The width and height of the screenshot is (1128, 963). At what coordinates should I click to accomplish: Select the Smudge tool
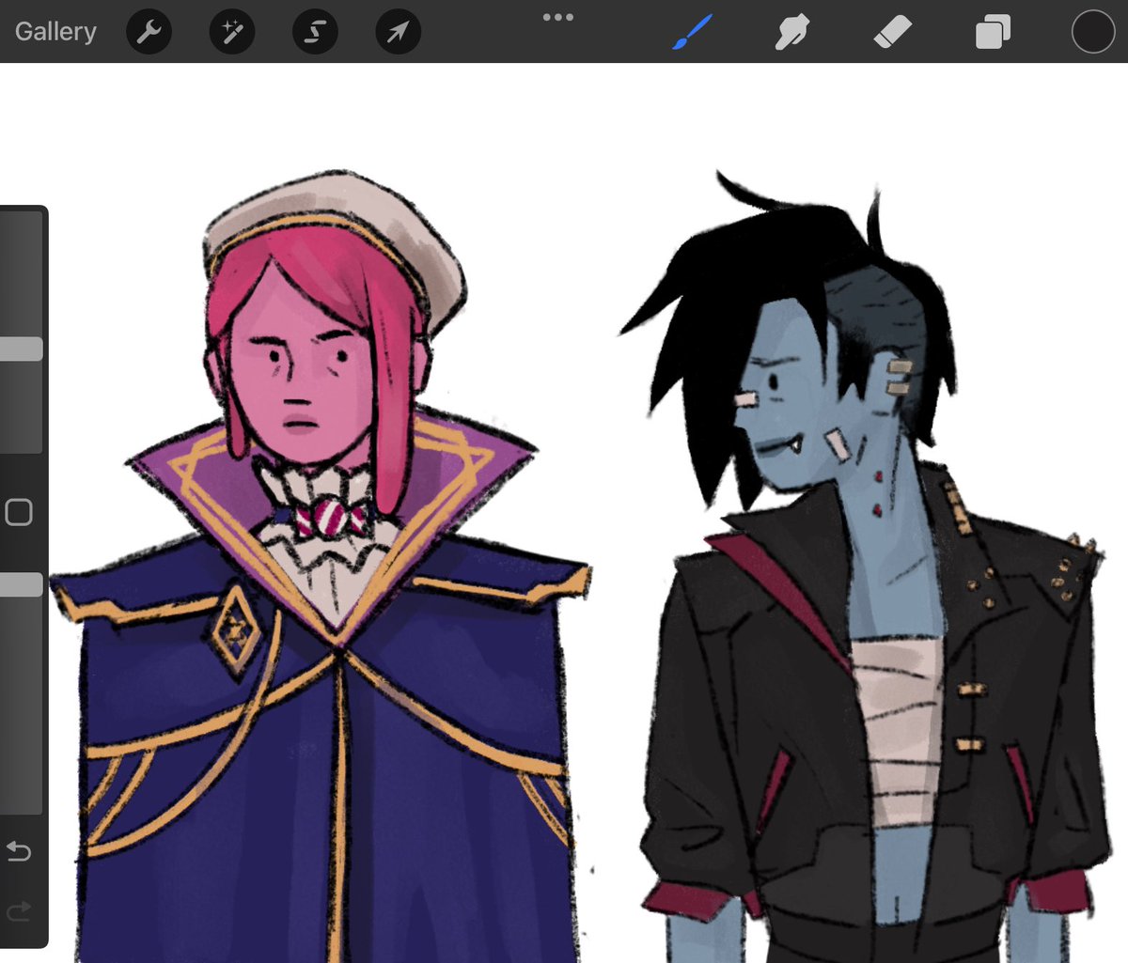point(791,33)
